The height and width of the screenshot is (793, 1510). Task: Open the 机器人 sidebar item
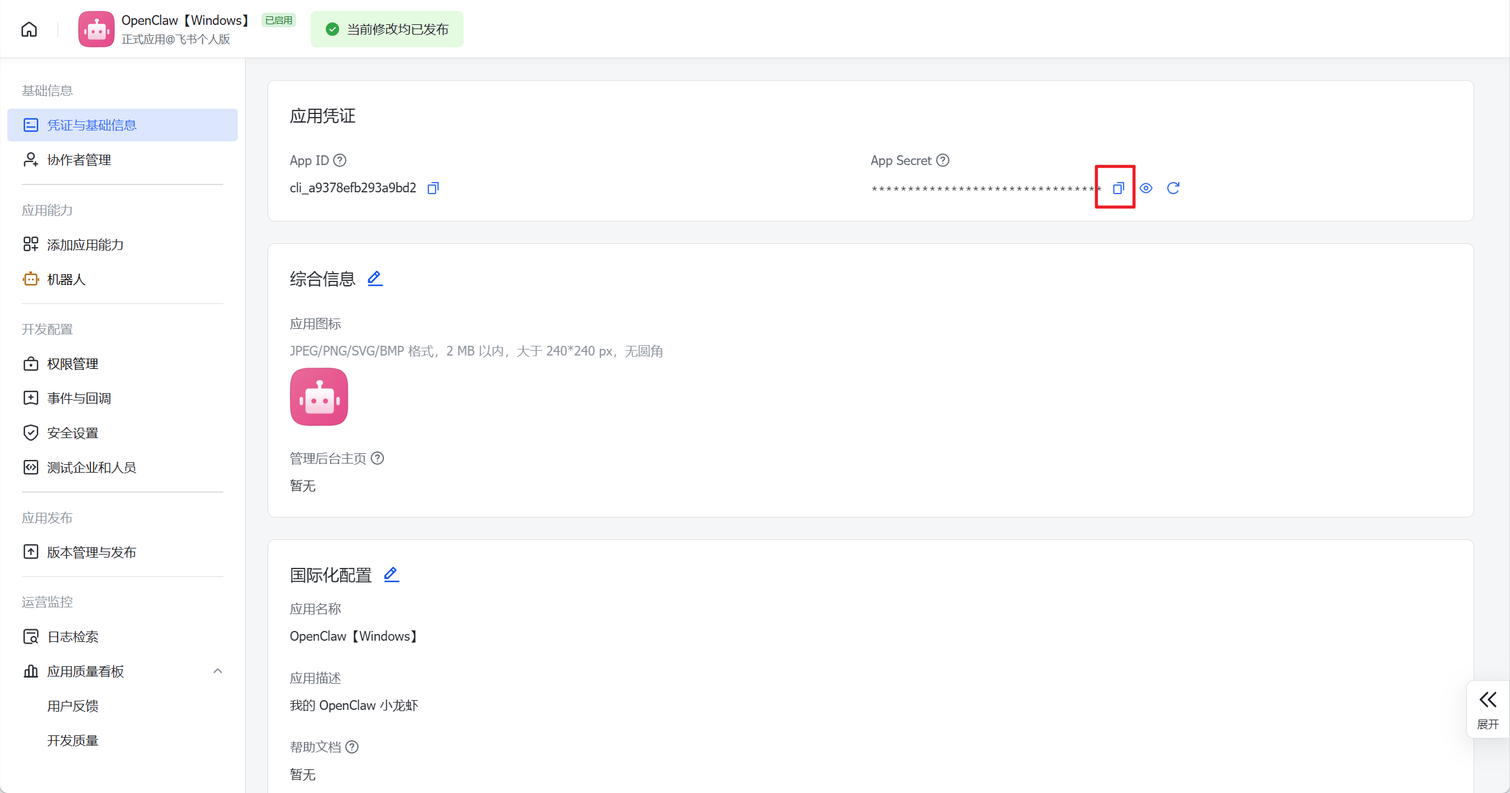click(66, 279)
